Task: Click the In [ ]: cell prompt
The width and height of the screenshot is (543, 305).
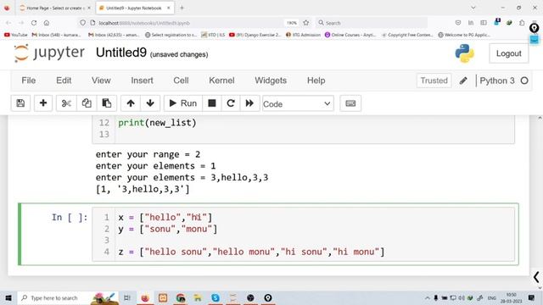Action: pos(70,217)
